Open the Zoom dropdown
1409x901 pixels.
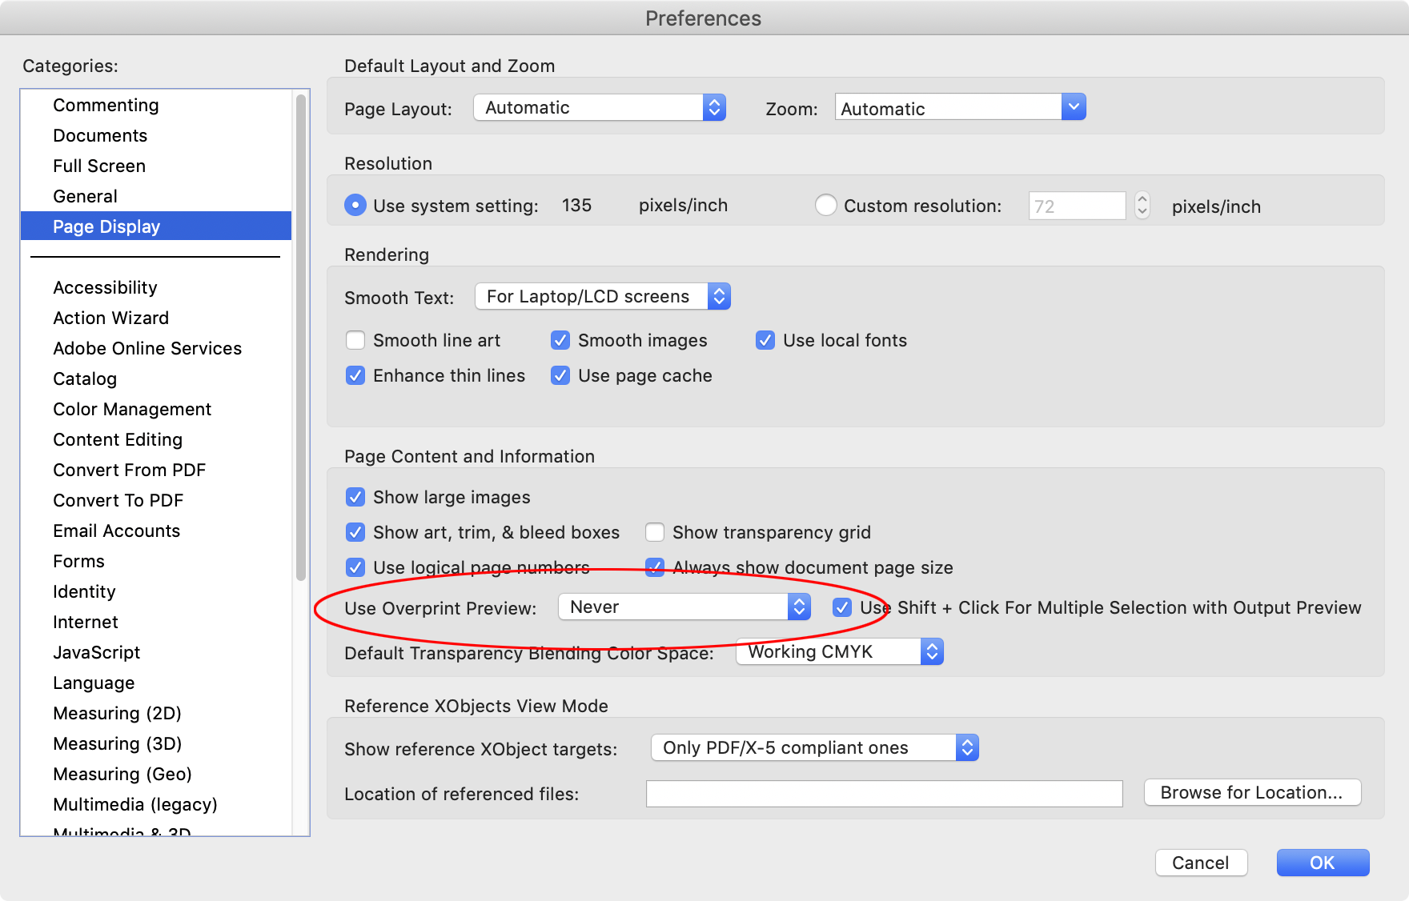(x=959, y=106)
